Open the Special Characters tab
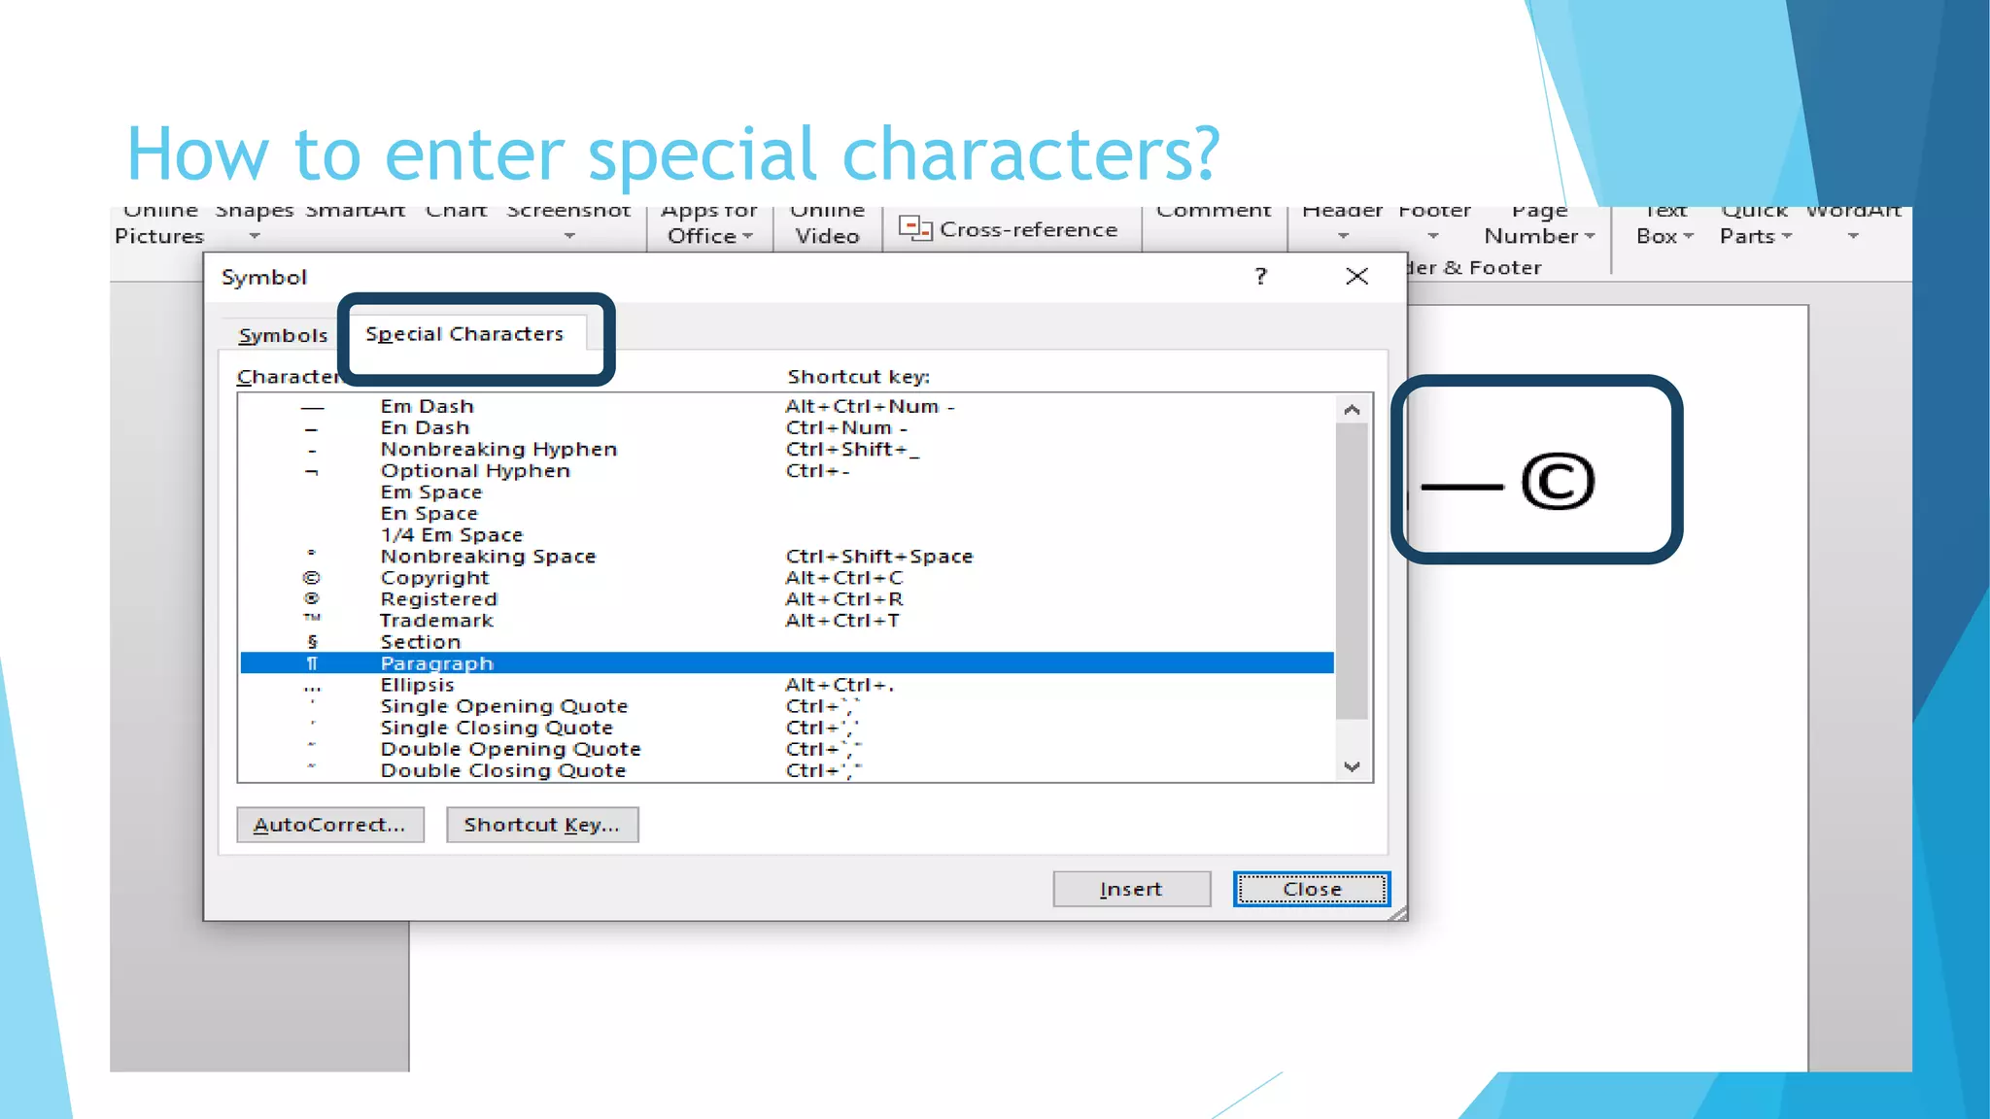Screen dimensions: 1990x1119 (464, 333)
